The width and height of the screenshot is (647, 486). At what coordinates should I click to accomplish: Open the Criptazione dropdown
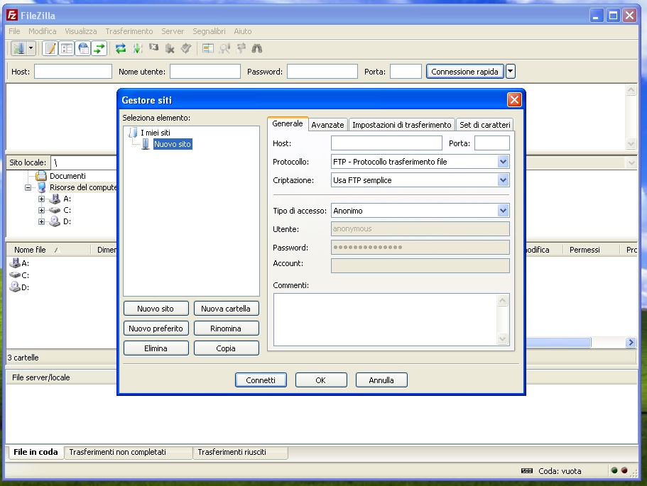[504, 180]
